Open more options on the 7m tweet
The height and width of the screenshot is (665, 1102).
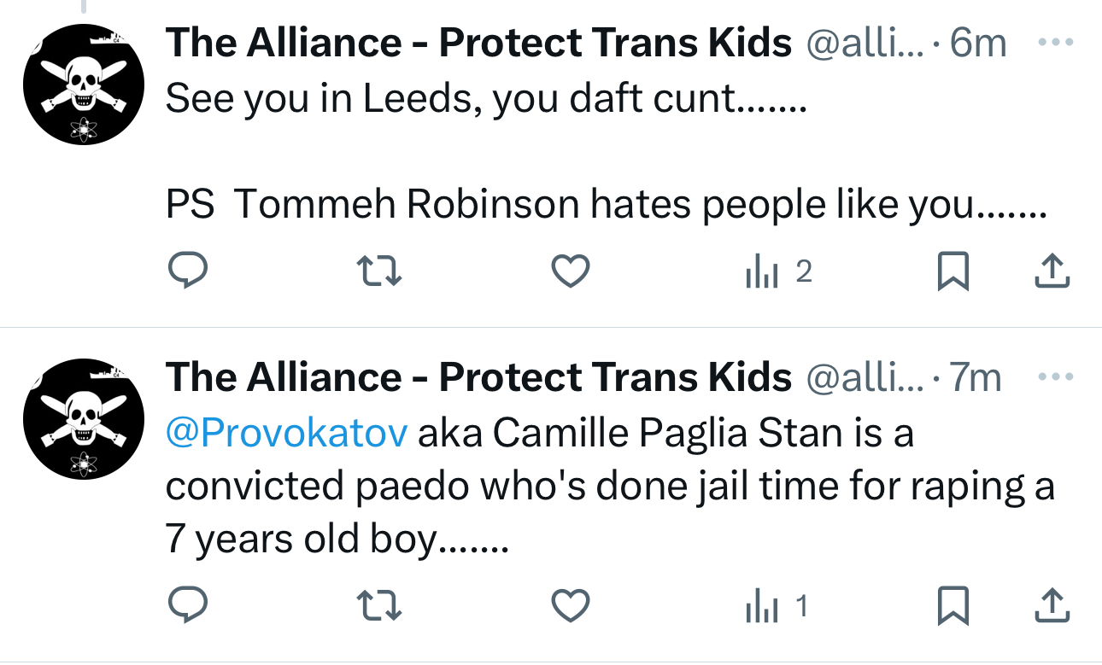tap(1056, 376)
